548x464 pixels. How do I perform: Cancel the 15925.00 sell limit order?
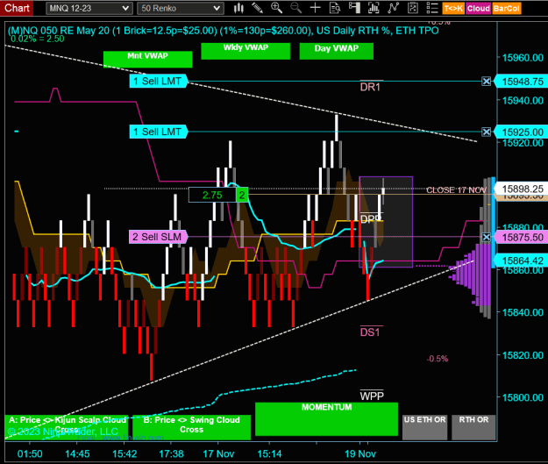point(486,132)
